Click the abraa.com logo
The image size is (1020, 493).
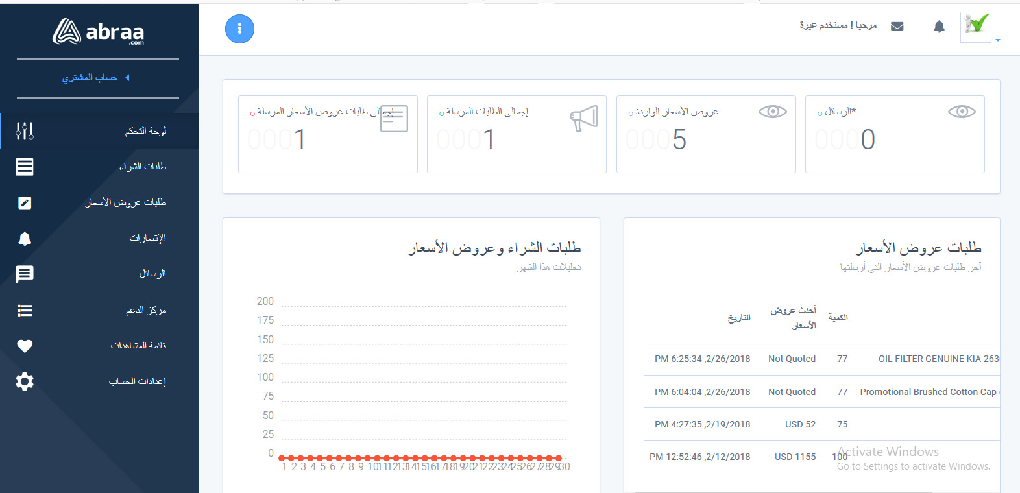[98, 31]
